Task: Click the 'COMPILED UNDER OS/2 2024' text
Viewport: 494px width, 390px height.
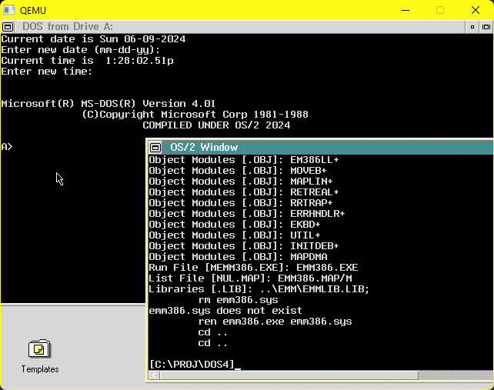Action: 216,125
